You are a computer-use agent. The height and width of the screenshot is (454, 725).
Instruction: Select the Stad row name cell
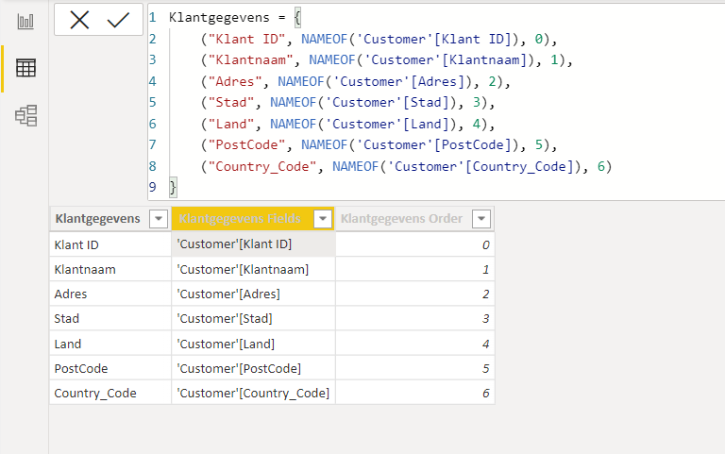68,318
